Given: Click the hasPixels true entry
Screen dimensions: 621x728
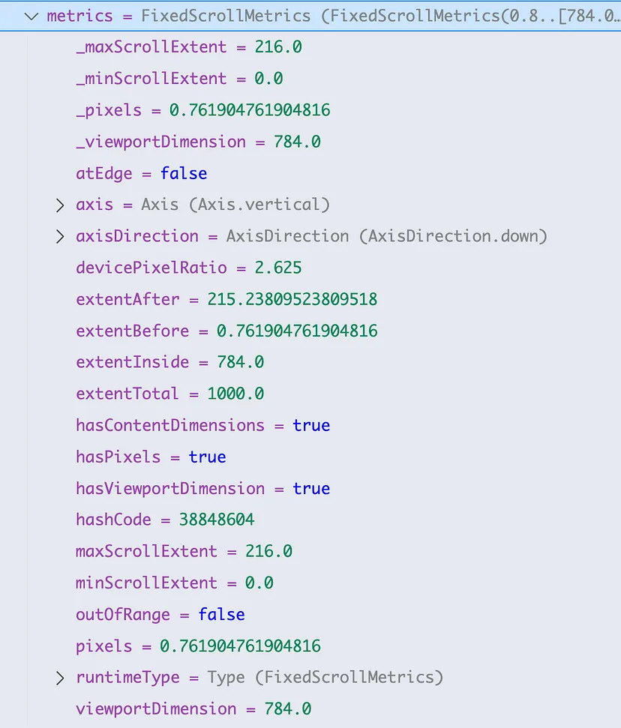Looking at the screenshot, I should click(151, 457).
